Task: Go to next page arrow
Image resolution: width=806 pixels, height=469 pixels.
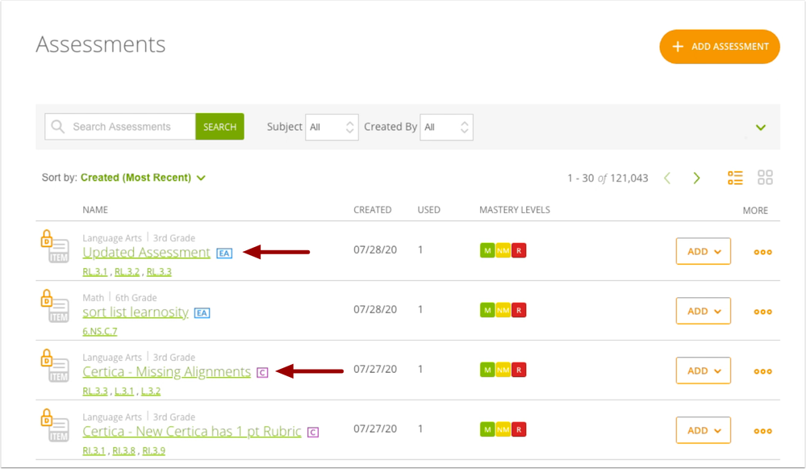Action: tap(696, 178)
